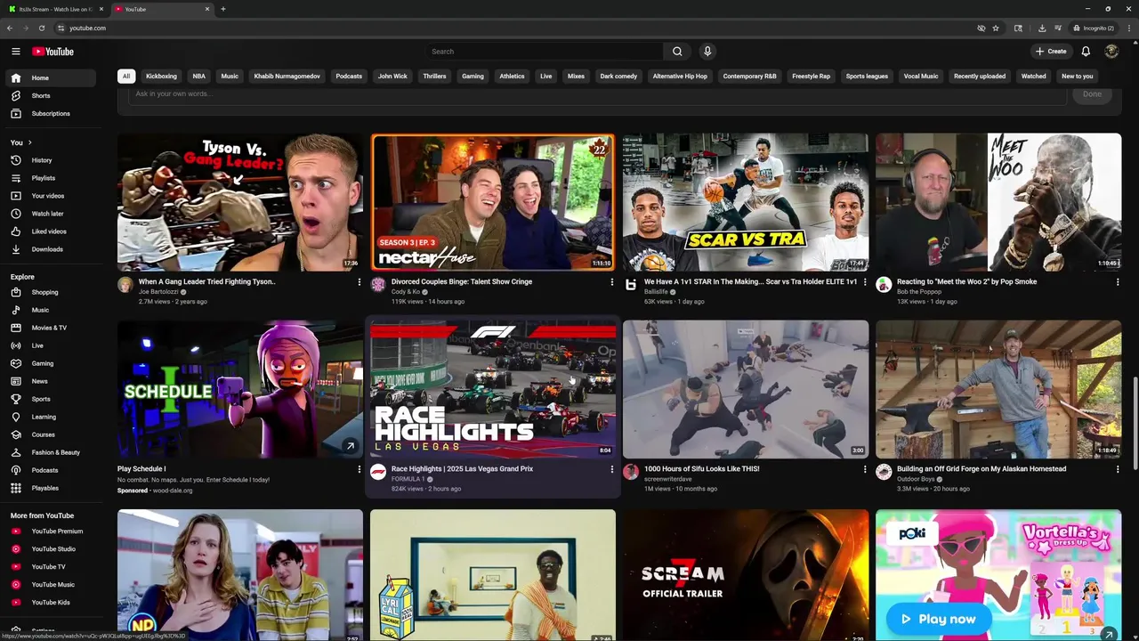
Task: Open more options for Scar vs Tra video
Action: tap(865, 282)
